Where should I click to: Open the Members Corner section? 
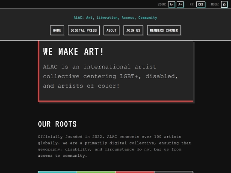pyautogui.click(x=164, y=30)
